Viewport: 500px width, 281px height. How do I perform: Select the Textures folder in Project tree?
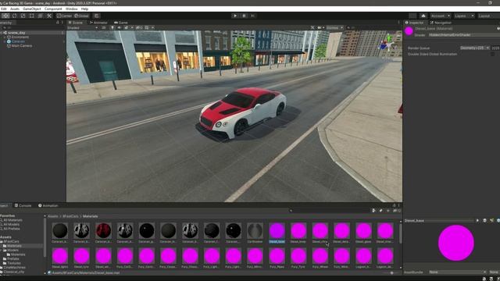pos(14,264)
